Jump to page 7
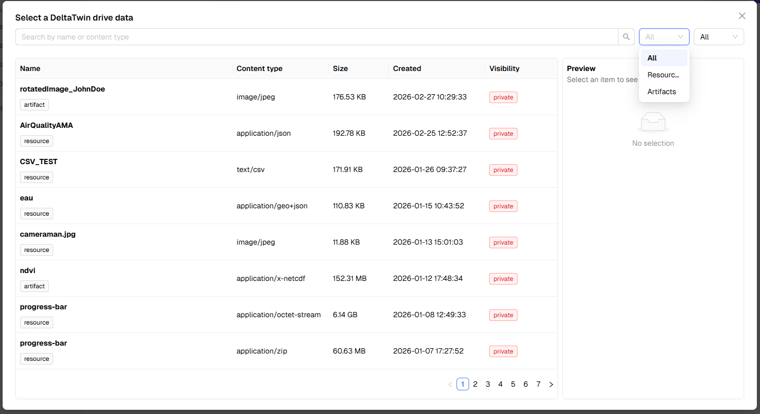Screen dimensions: 760x414 coord(538,385)
